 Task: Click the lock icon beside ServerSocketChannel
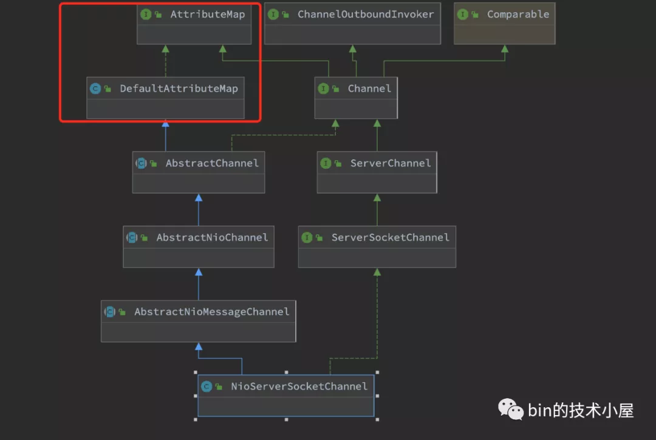[x=319, y=238]
